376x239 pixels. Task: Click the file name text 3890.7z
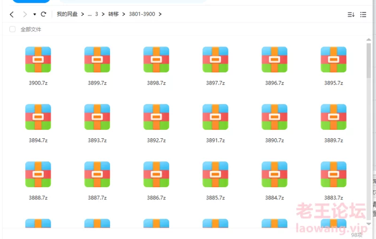274,140
